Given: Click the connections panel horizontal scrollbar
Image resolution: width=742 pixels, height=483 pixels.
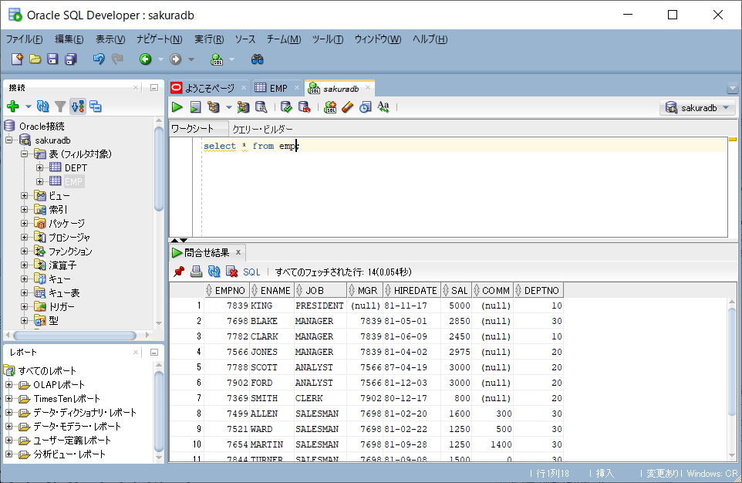Looking at the screenshot, I should point(75,336).
